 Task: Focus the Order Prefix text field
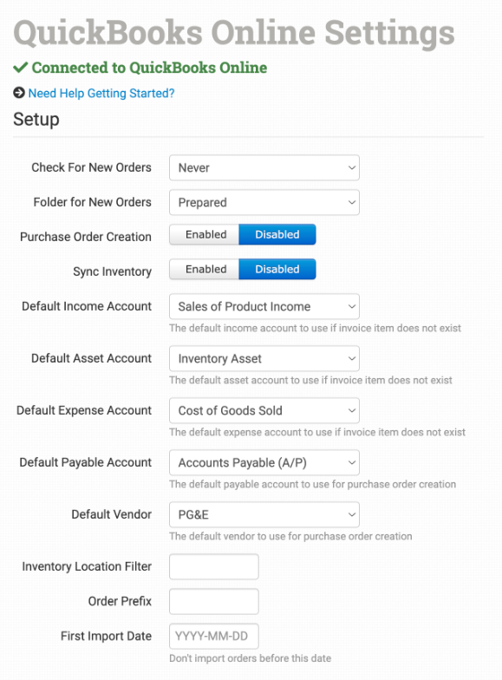coord(213,601)
